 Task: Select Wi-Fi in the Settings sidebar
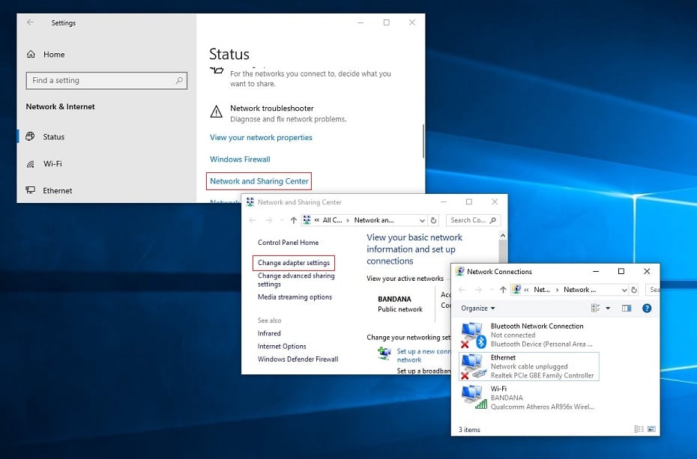pos(52,164)
